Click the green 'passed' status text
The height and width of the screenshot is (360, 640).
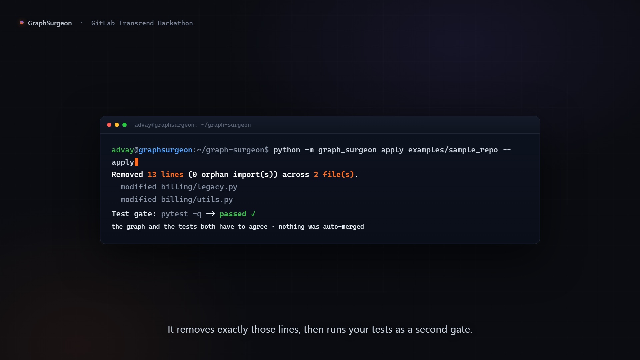pos(233,214)
